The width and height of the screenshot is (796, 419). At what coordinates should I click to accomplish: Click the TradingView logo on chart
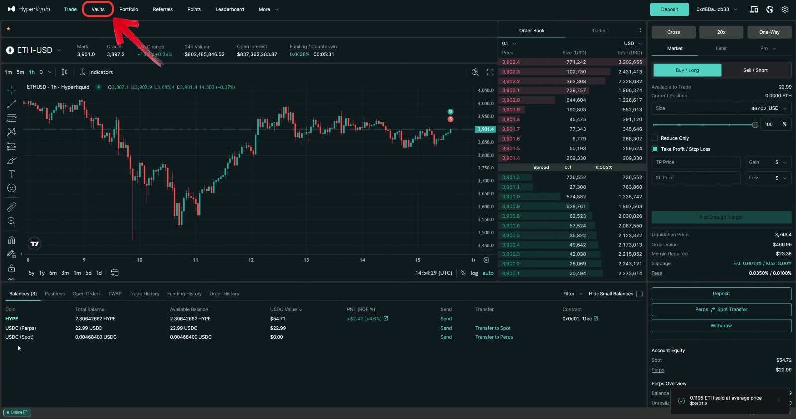click(x=34, y=244)
